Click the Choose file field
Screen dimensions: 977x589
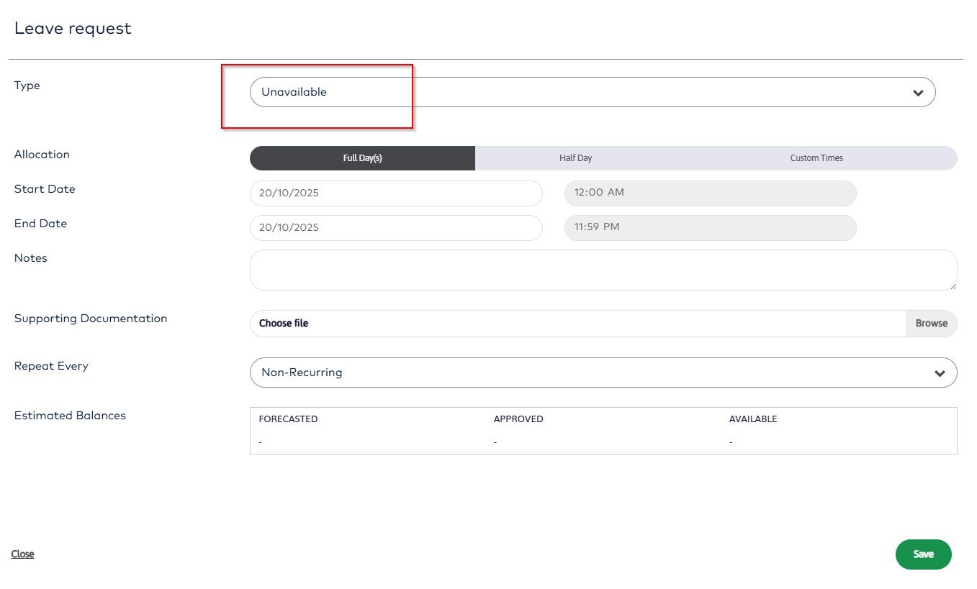(577, 324)
